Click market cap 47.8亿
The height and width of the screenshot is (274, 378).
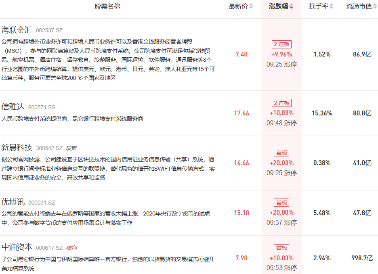[x=362, y=213]
